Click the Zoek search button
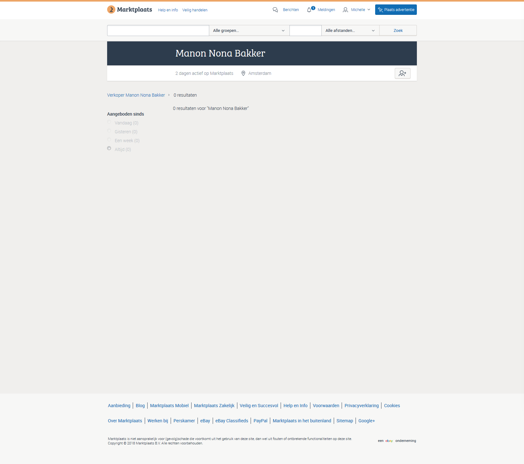 [x=398, y=30]
